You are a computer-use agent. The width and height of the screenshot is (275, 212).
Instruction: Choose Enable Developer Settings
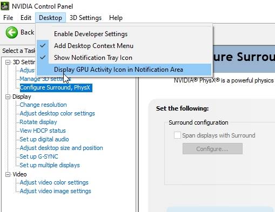click(124, 34)
